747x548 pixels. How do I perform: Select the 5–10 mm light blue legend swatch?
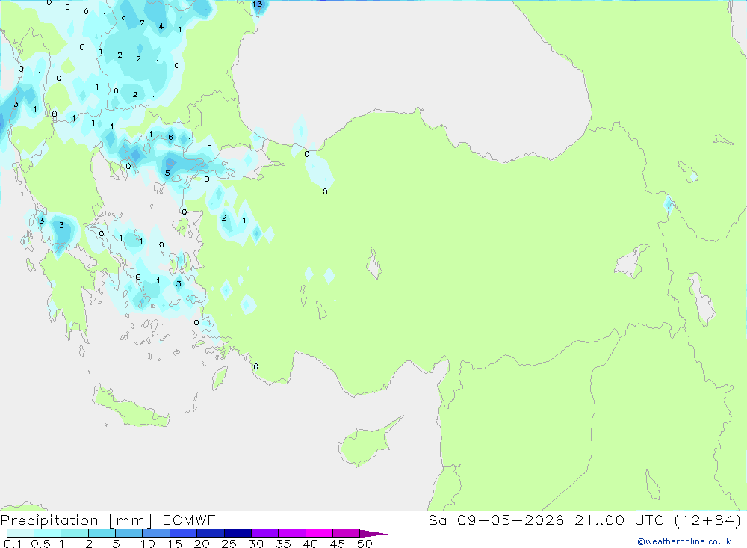click(x=129, y=533)
